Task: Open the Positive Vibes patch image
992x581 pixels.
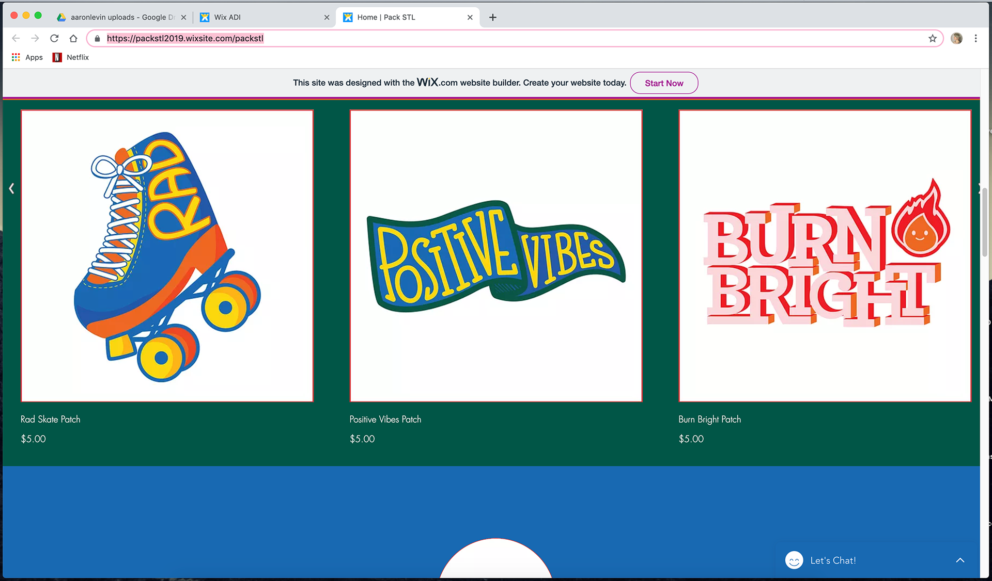Action: pyautogui.click(x=496, y=255)
